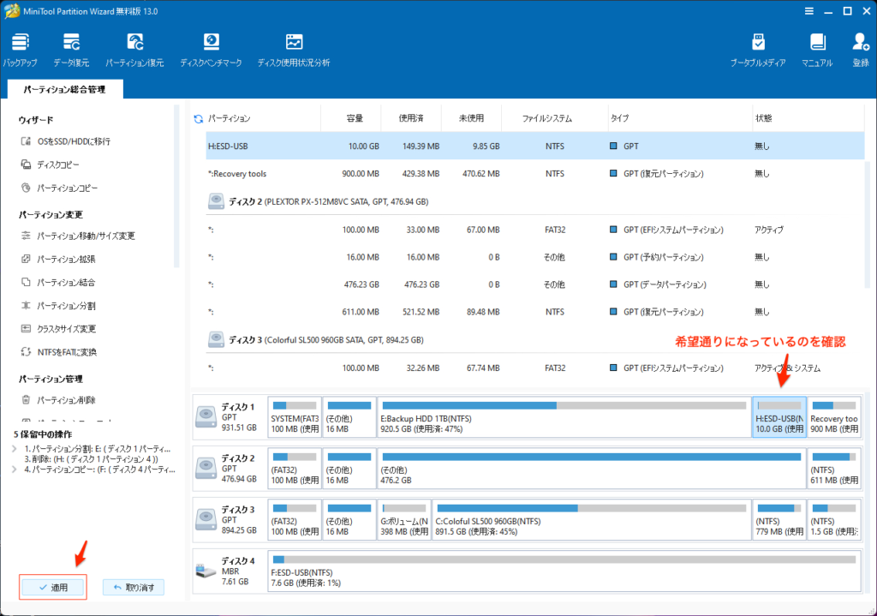Sort the list by the ファイルシステム column header
The height and width of the screenshot is (616, 877).
click(546, 118)
